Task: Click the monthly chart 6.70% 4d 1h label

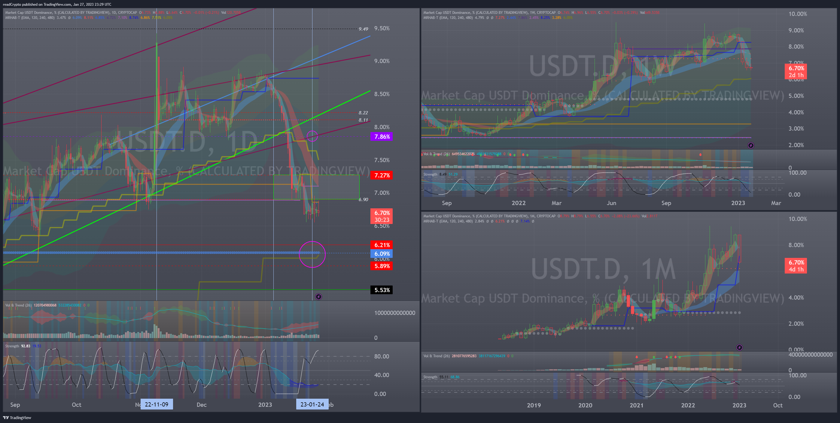Action: (x=796, y=266)
